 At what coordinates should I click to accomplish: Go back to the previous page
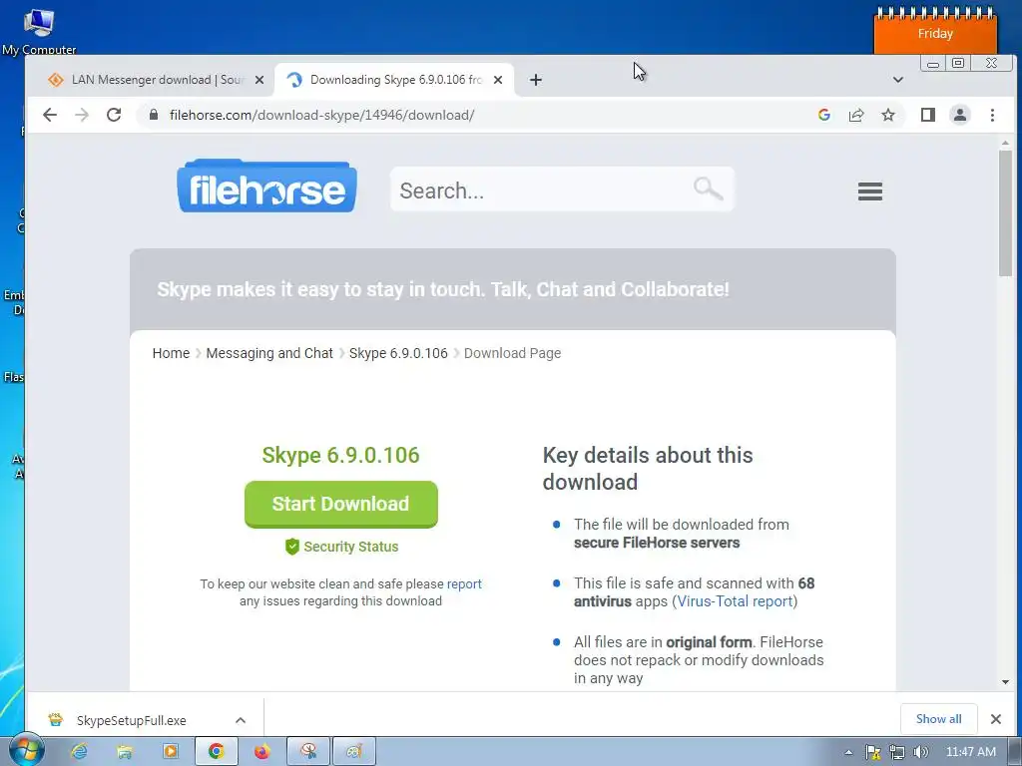click(x=50, y=116)
